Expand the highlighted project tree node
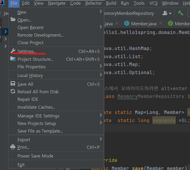The height and width of the screenshot is (170, 190). pos(6,32)
